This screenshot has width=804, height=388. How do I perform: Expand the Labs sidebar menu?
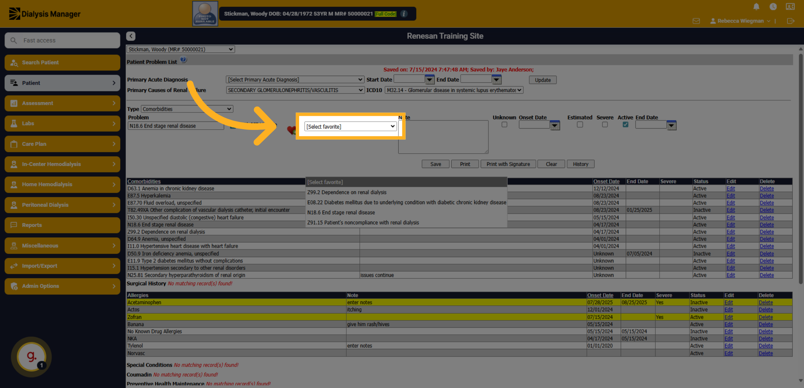pos(62,124)
